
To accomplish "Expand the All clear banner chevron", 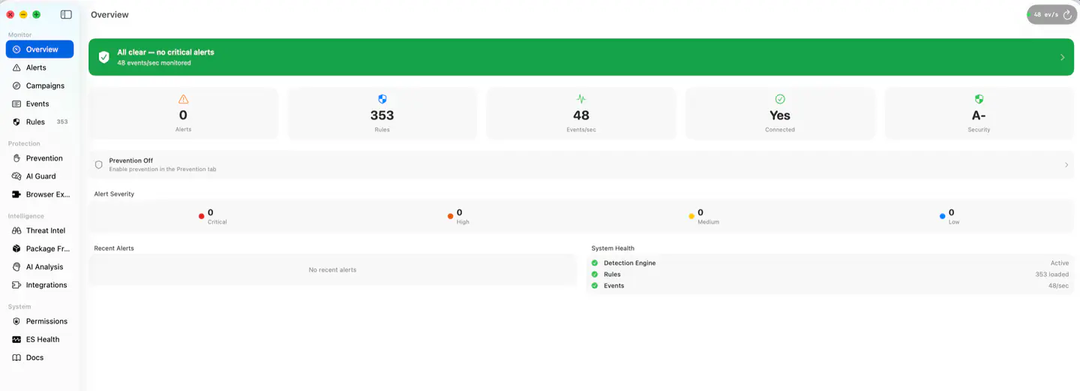I will [1062, 57].
